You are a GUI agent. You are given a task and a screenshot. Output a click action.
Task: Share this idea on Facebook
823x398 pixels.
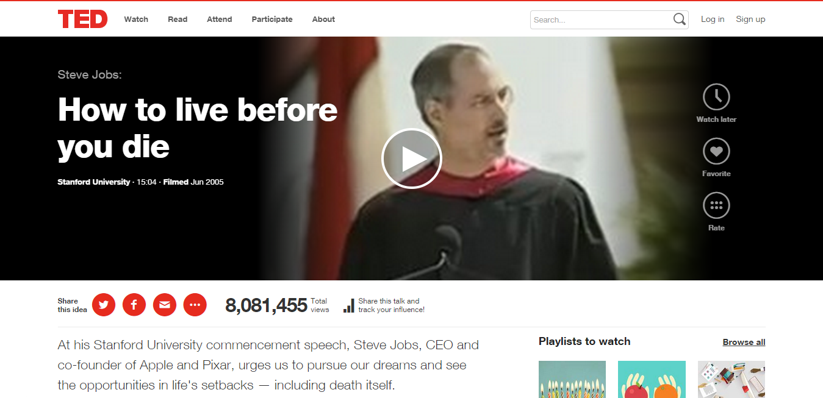pyautogui.click(x=134, y=305)
